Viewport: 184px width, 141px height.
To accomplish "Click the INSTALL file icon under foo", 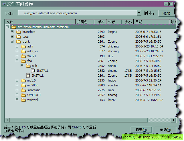I will pos(28,76).
